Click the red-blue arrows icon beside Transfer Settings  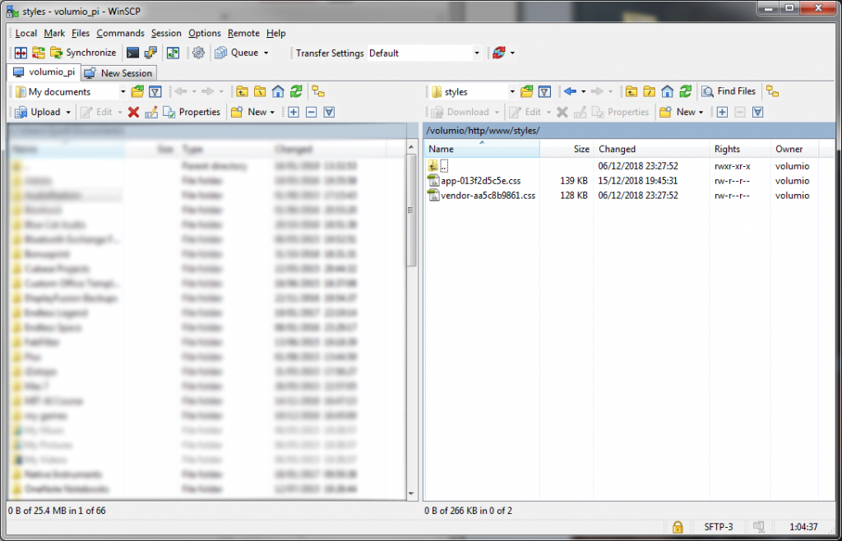(x=499, y=53)
